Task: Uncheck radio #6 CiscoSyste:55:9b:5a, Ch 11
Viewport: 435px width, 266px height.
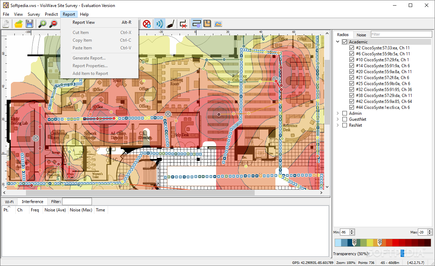Action: pyautogui.click(x=352, y=54)
